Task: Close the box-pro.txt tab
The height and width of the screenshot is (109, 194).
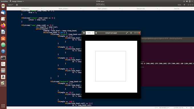Action: 157,9
